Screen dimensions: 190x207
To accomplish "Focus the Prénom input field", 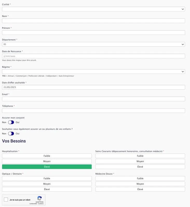I will (93, 33).
